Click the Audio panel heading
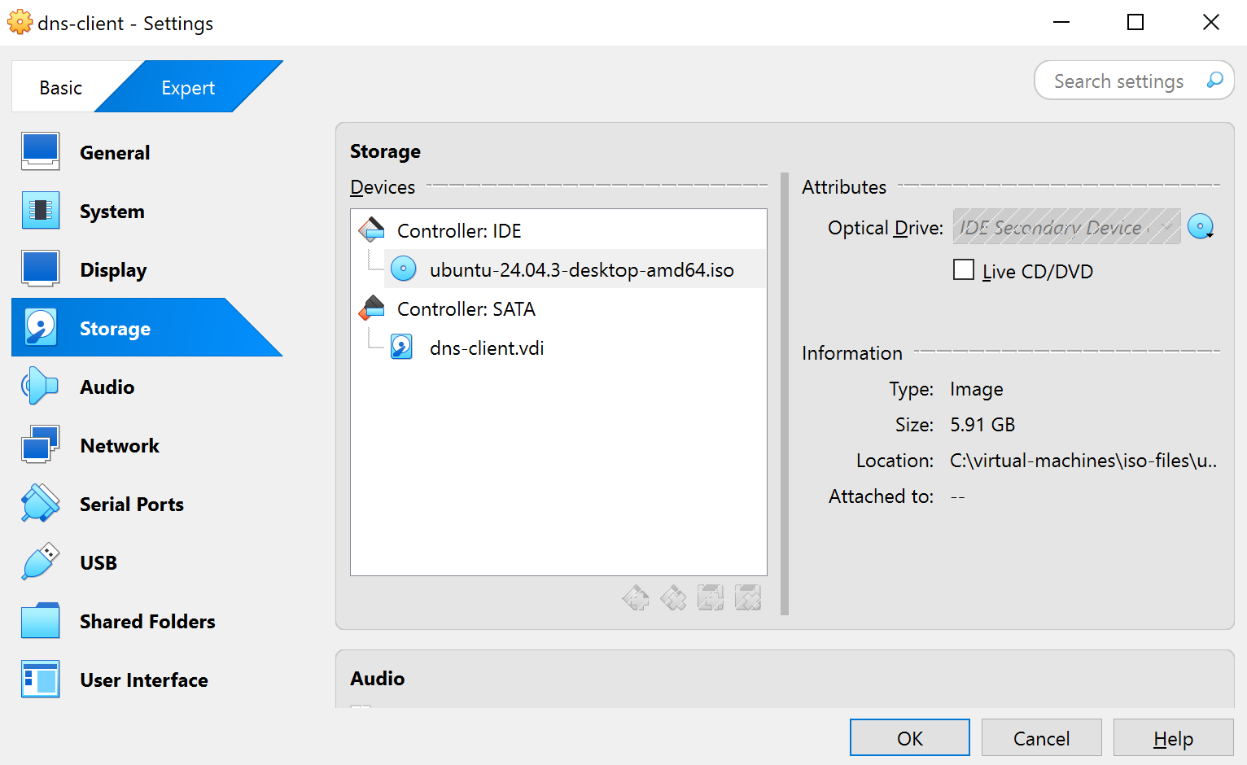This screenshot has height=765, width=1247. pos(378,679)
